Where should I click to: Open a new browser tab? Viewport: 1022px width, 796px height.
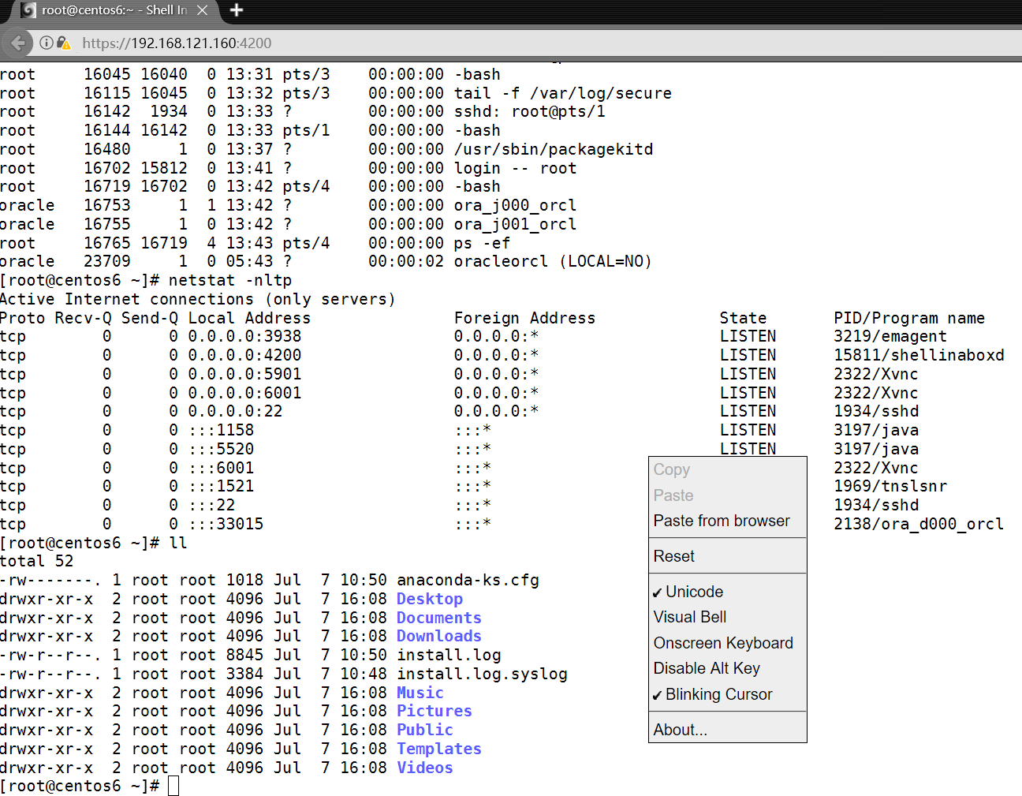tap(237, 10)
